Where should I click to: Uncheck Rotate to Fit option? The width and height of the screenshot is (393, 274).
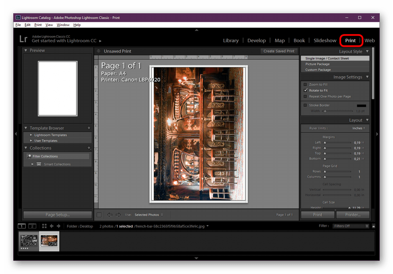tap(305, 90)
